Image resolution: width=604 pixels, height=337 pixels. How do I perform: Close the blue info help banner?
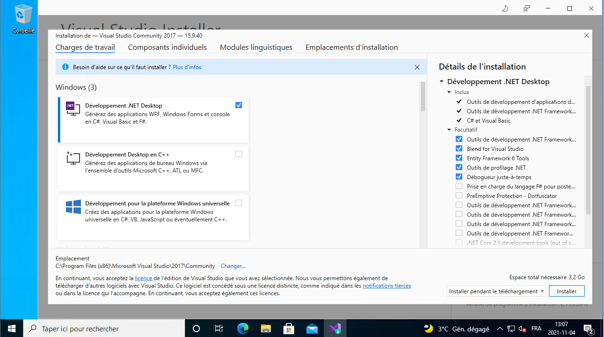(417, 67)
